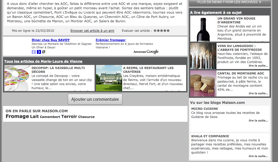Click the next ad arrow icon
This screenshot has height=162, width=278.
[x=39, y=52]
